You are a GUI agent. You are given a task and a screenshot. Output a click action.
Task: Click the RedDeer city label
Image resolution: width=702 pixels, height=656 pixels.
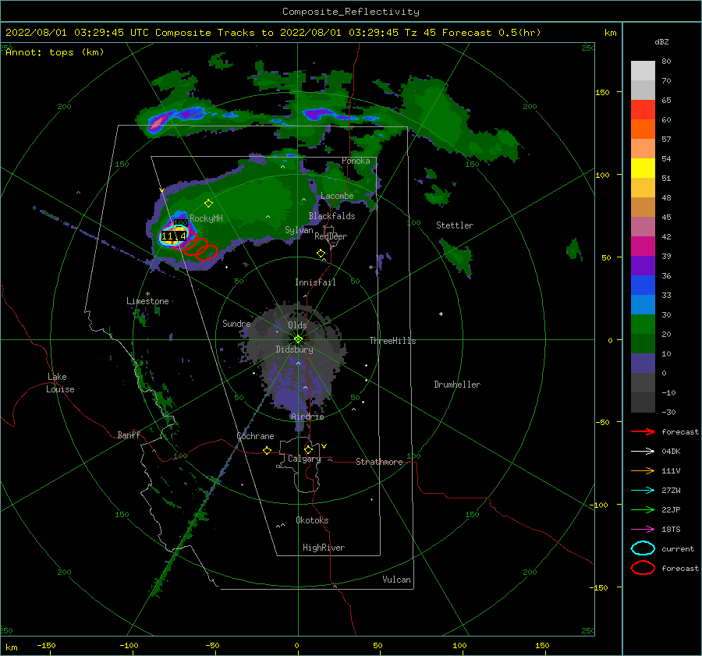pyautogui.click(x=331, y=236)
